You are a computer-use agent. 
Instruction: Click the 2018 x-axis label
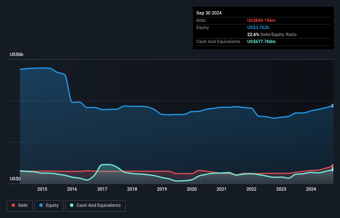132,189
